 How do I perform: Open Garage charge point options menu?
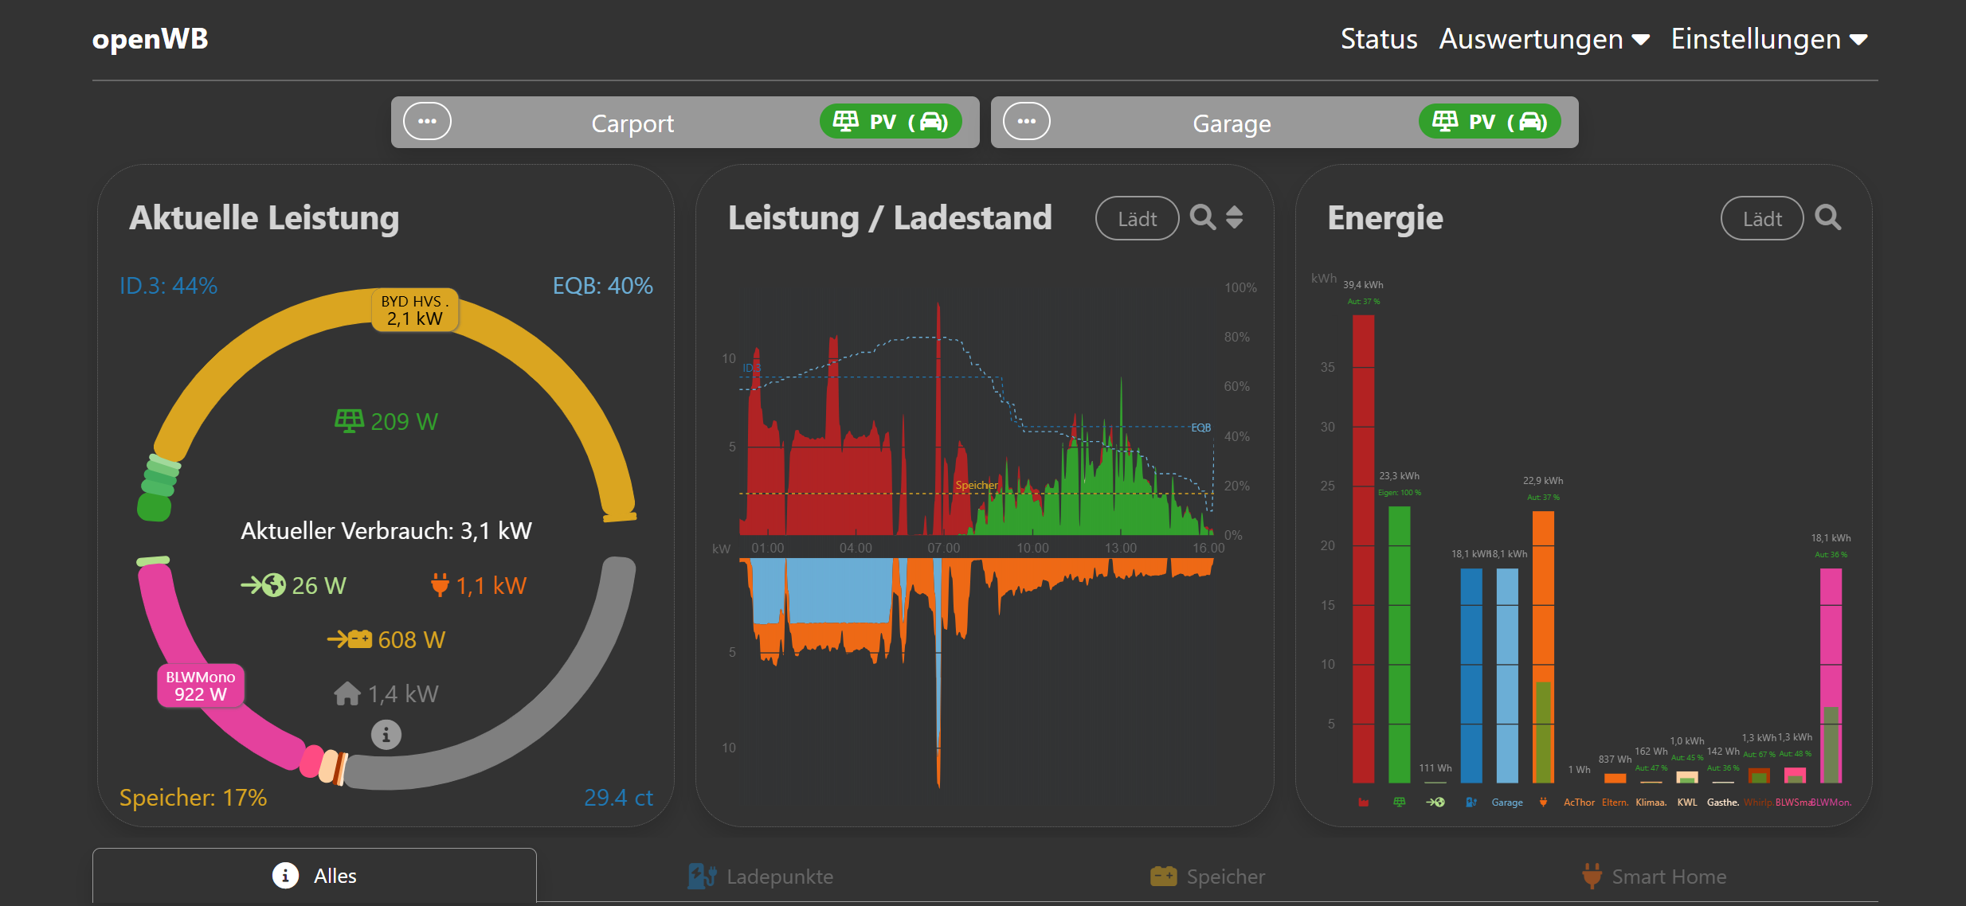tap(1026, 122)
